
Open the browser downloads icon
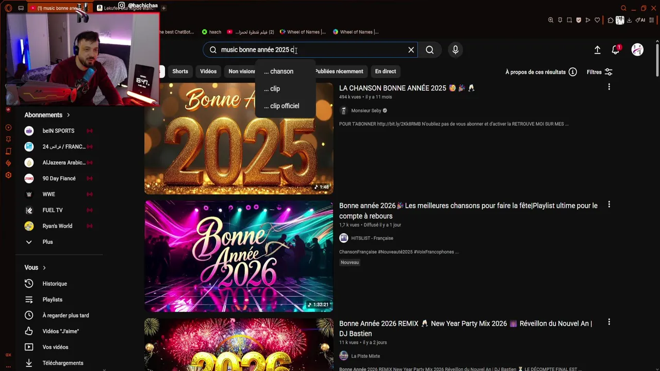[629, 20]
